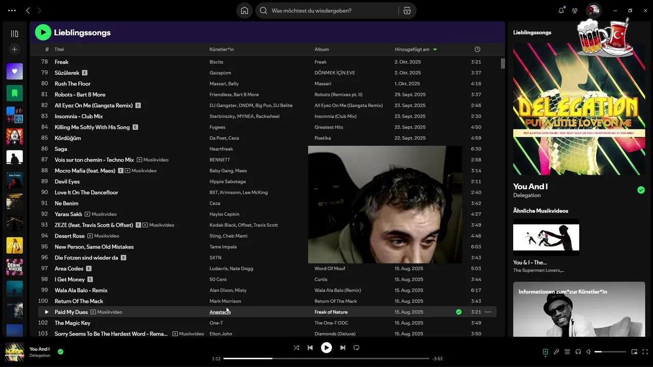Click the Delegation album art in right panel
Screen dimensions: 653x367
pyautogui.click(x=579, y=109)
